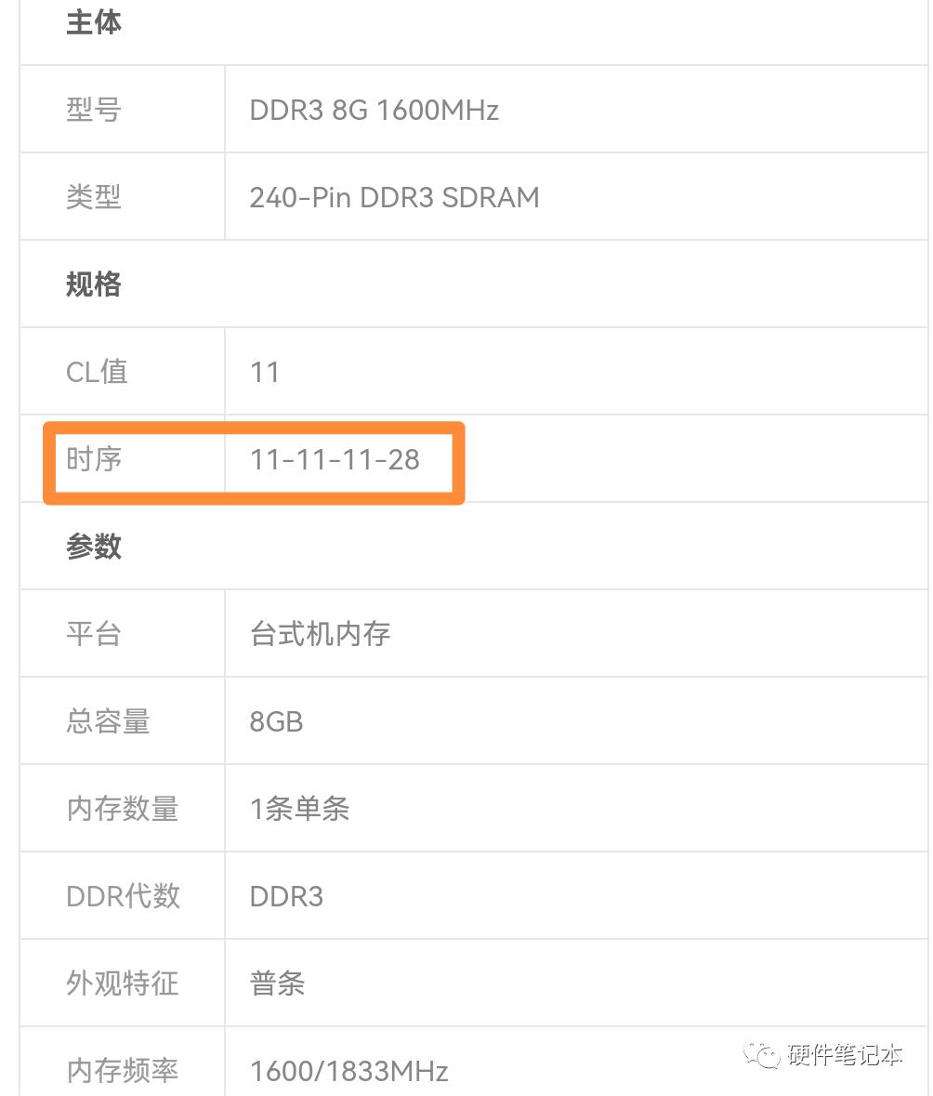The height and width of the screenshot is (1096, 933).
Task: Select the 1条单条 quantity value
Action: [x=299, y=809]
